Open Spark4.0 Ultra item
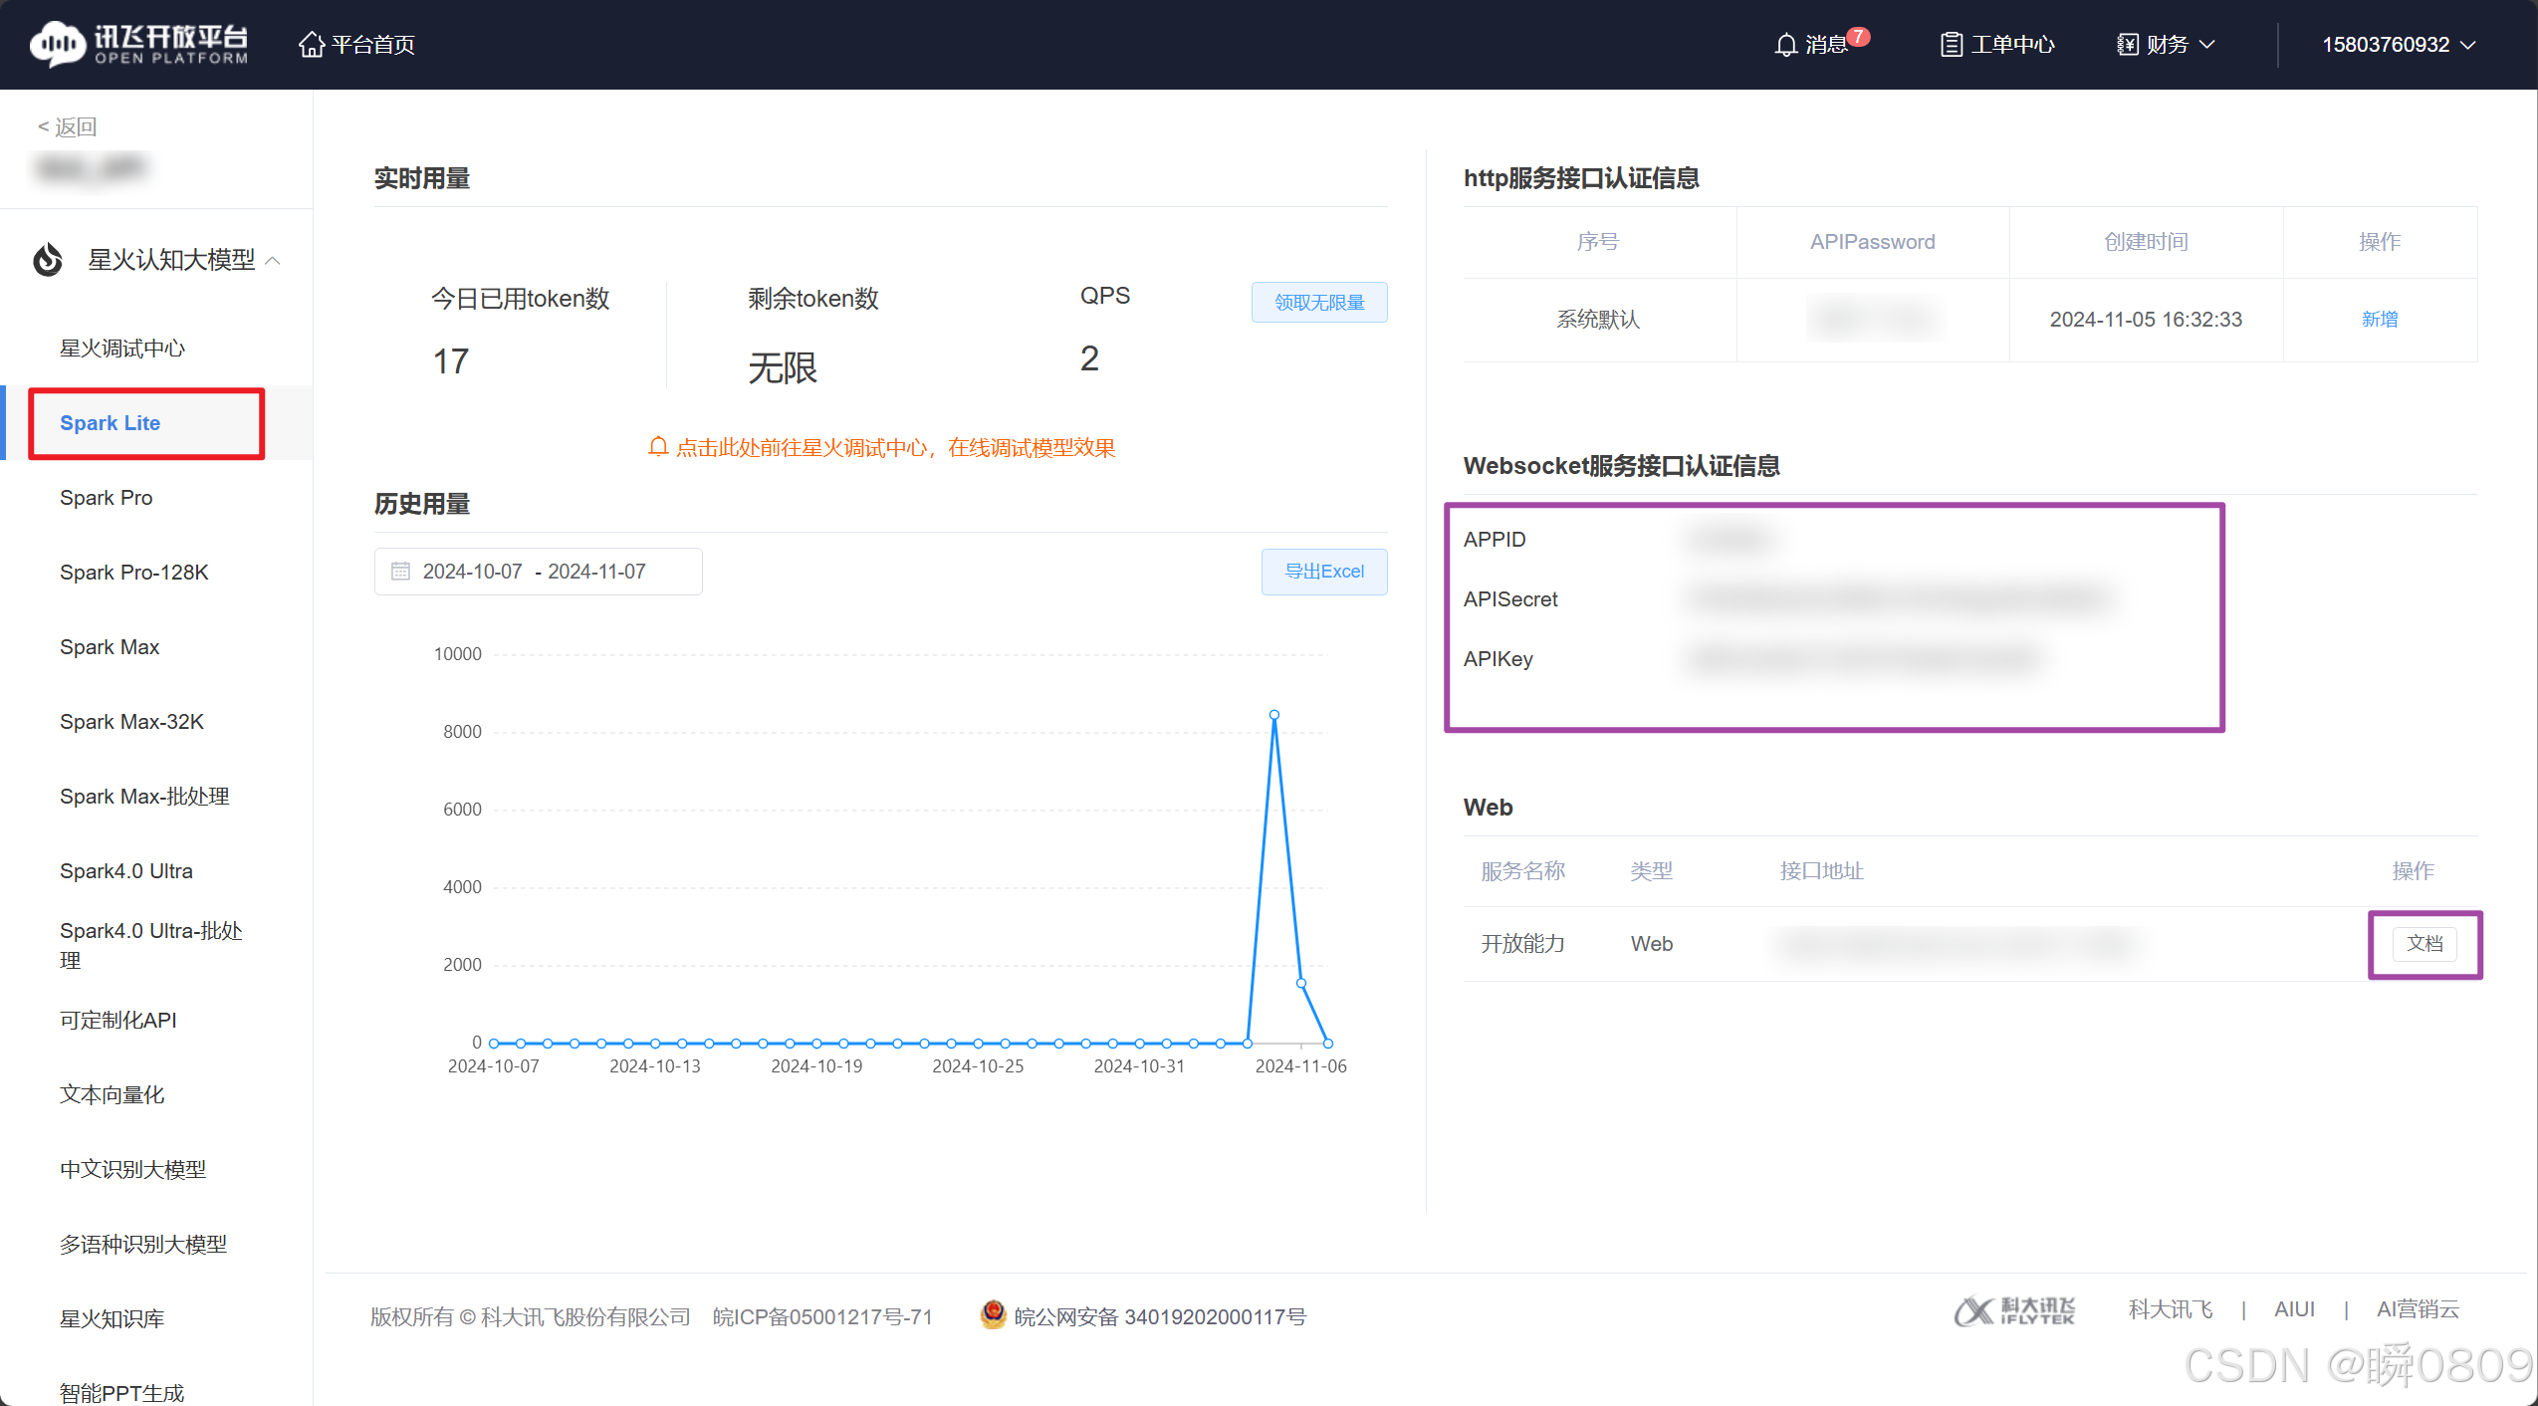The height and width of the screenshot is (1406, 2538). point(126,871)
